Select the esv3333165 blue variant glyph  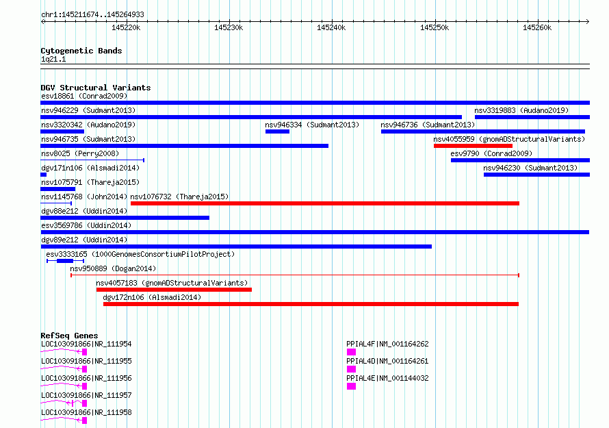point(65,261)
